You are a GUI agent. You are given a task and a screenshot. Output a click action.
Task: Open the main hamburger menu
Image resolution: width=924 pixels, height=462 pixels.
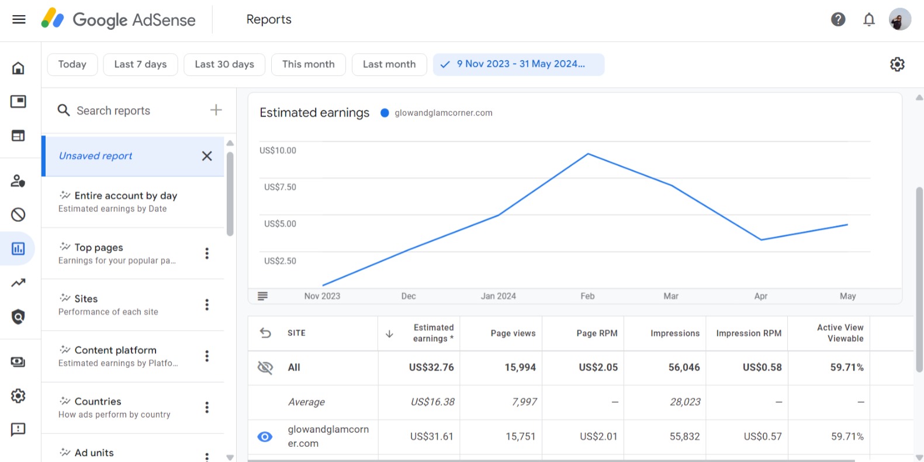(x=19, y=19)
